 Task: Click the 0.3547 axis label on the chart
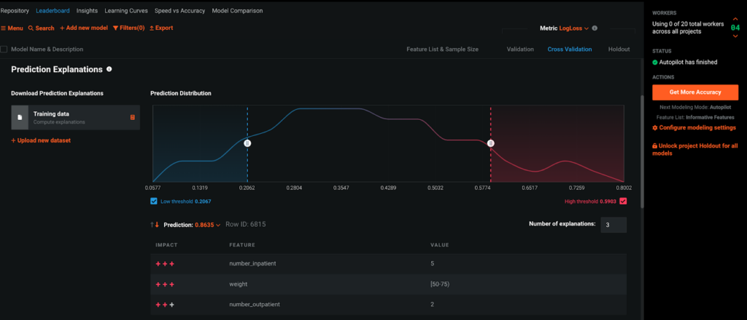[341, 188]
